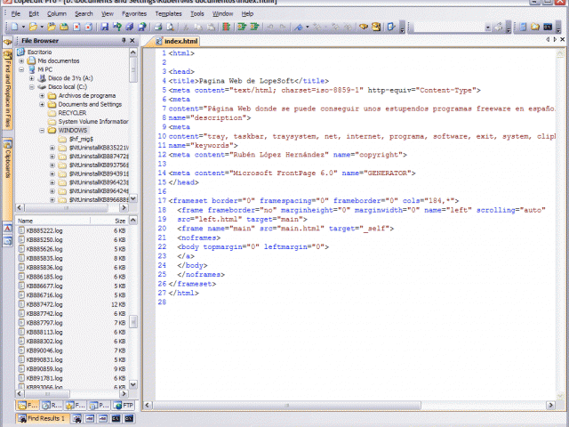Click the DOS console icon in top toolbar
569x427 pixels.
[x=548, y=27]
